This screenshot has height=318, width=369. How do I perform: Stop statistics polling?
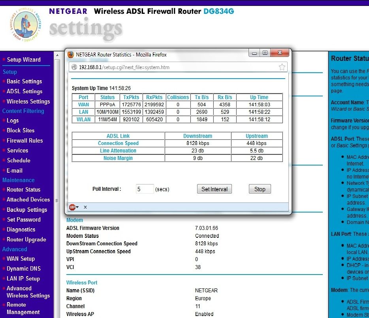pos(260,189)
